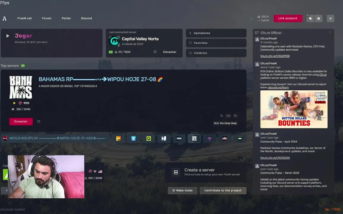
Task: Click the Link account button
Action: click(x=288, y=18)
